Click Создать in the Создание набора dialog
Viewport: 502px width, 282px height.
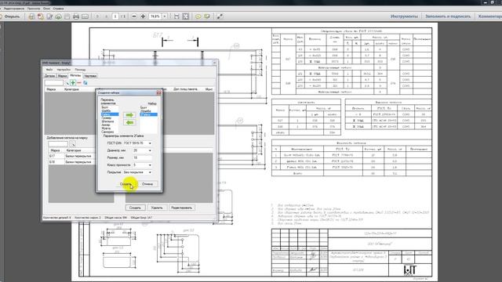pos(125,184)
